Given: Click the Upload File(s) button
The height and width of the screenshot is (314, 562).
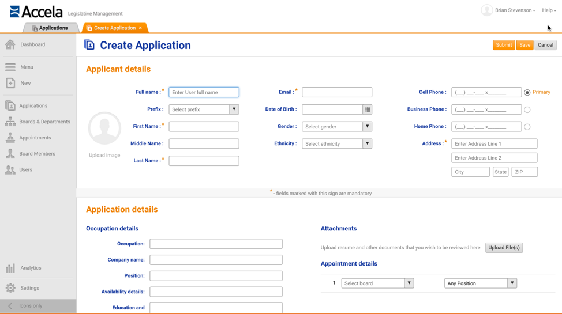Looking at the screenshot, I should 504,248.
